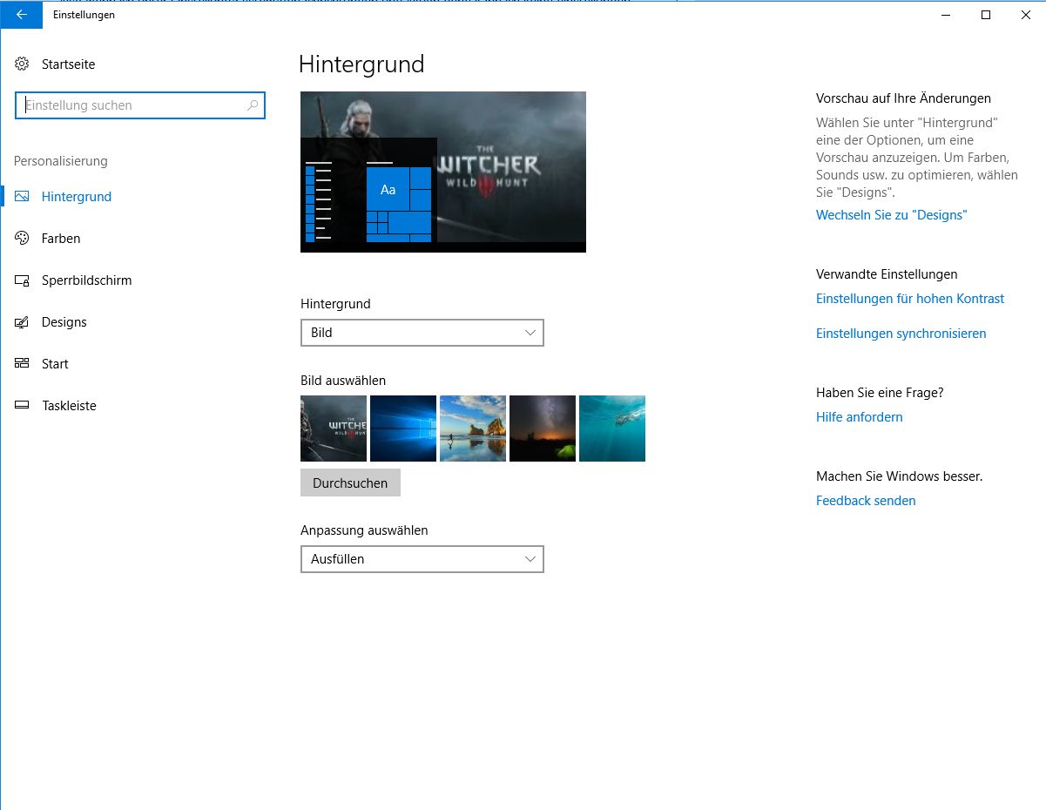This screenshot has width=1046, height=810.
Task: Click the 'Hintergrund' page heading
Action: [361, 64]
